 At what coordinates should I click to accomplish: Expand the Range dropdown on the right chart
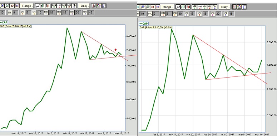167,7
